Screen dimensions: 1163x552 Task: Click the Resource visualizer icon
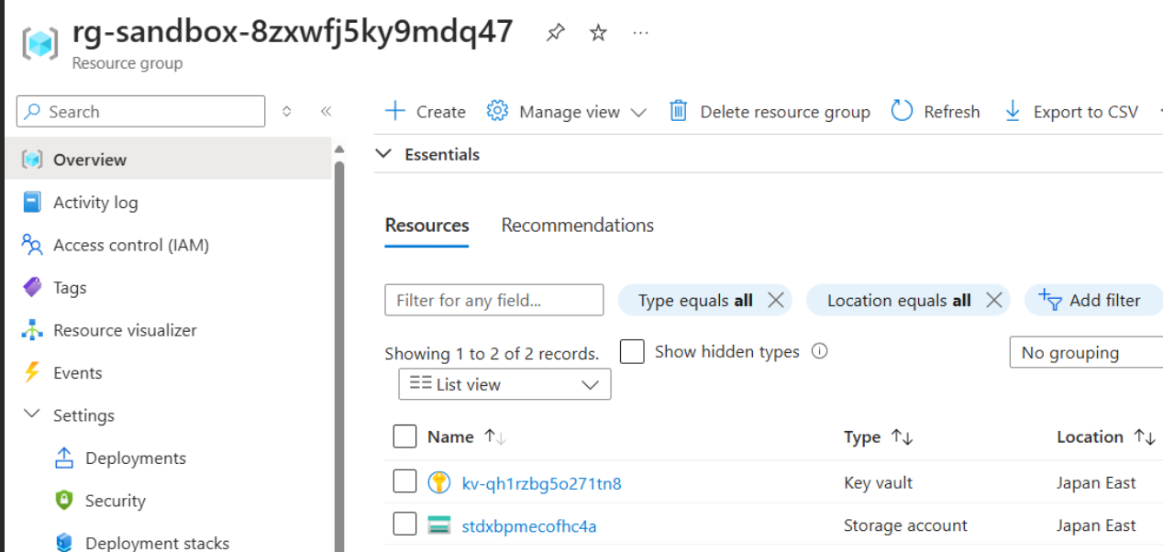33,330
